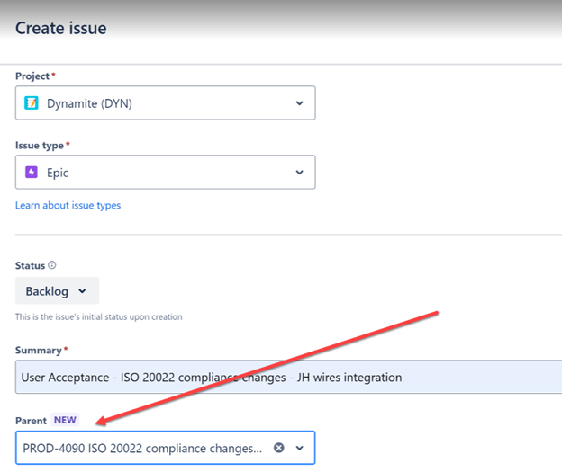562x472 pixels.
Task: Open the Parent dropdown chevron
Action: pos(300,448)
